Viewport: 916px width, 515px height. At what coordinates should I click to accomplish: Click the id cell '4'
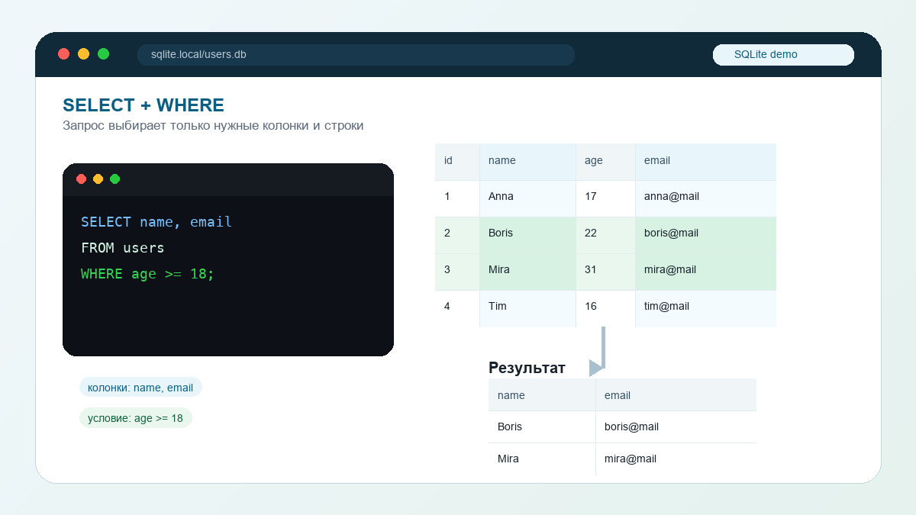(x=457, y=308)
